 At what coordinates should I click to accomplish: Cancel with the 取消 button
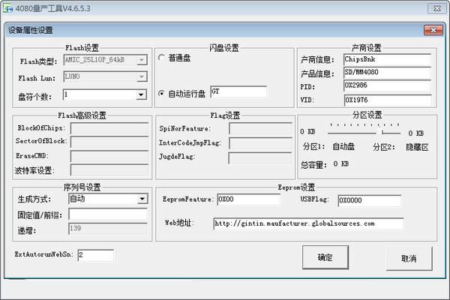tap(409, 258)
